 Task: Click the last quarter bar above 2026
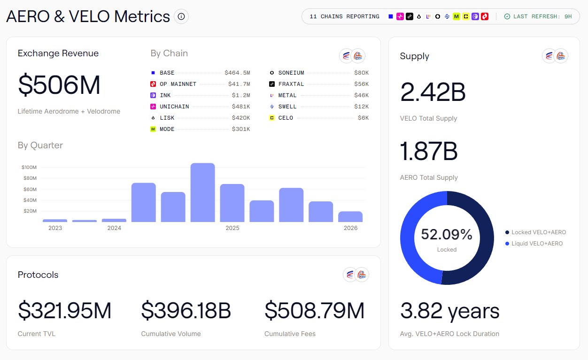point(350,216)
